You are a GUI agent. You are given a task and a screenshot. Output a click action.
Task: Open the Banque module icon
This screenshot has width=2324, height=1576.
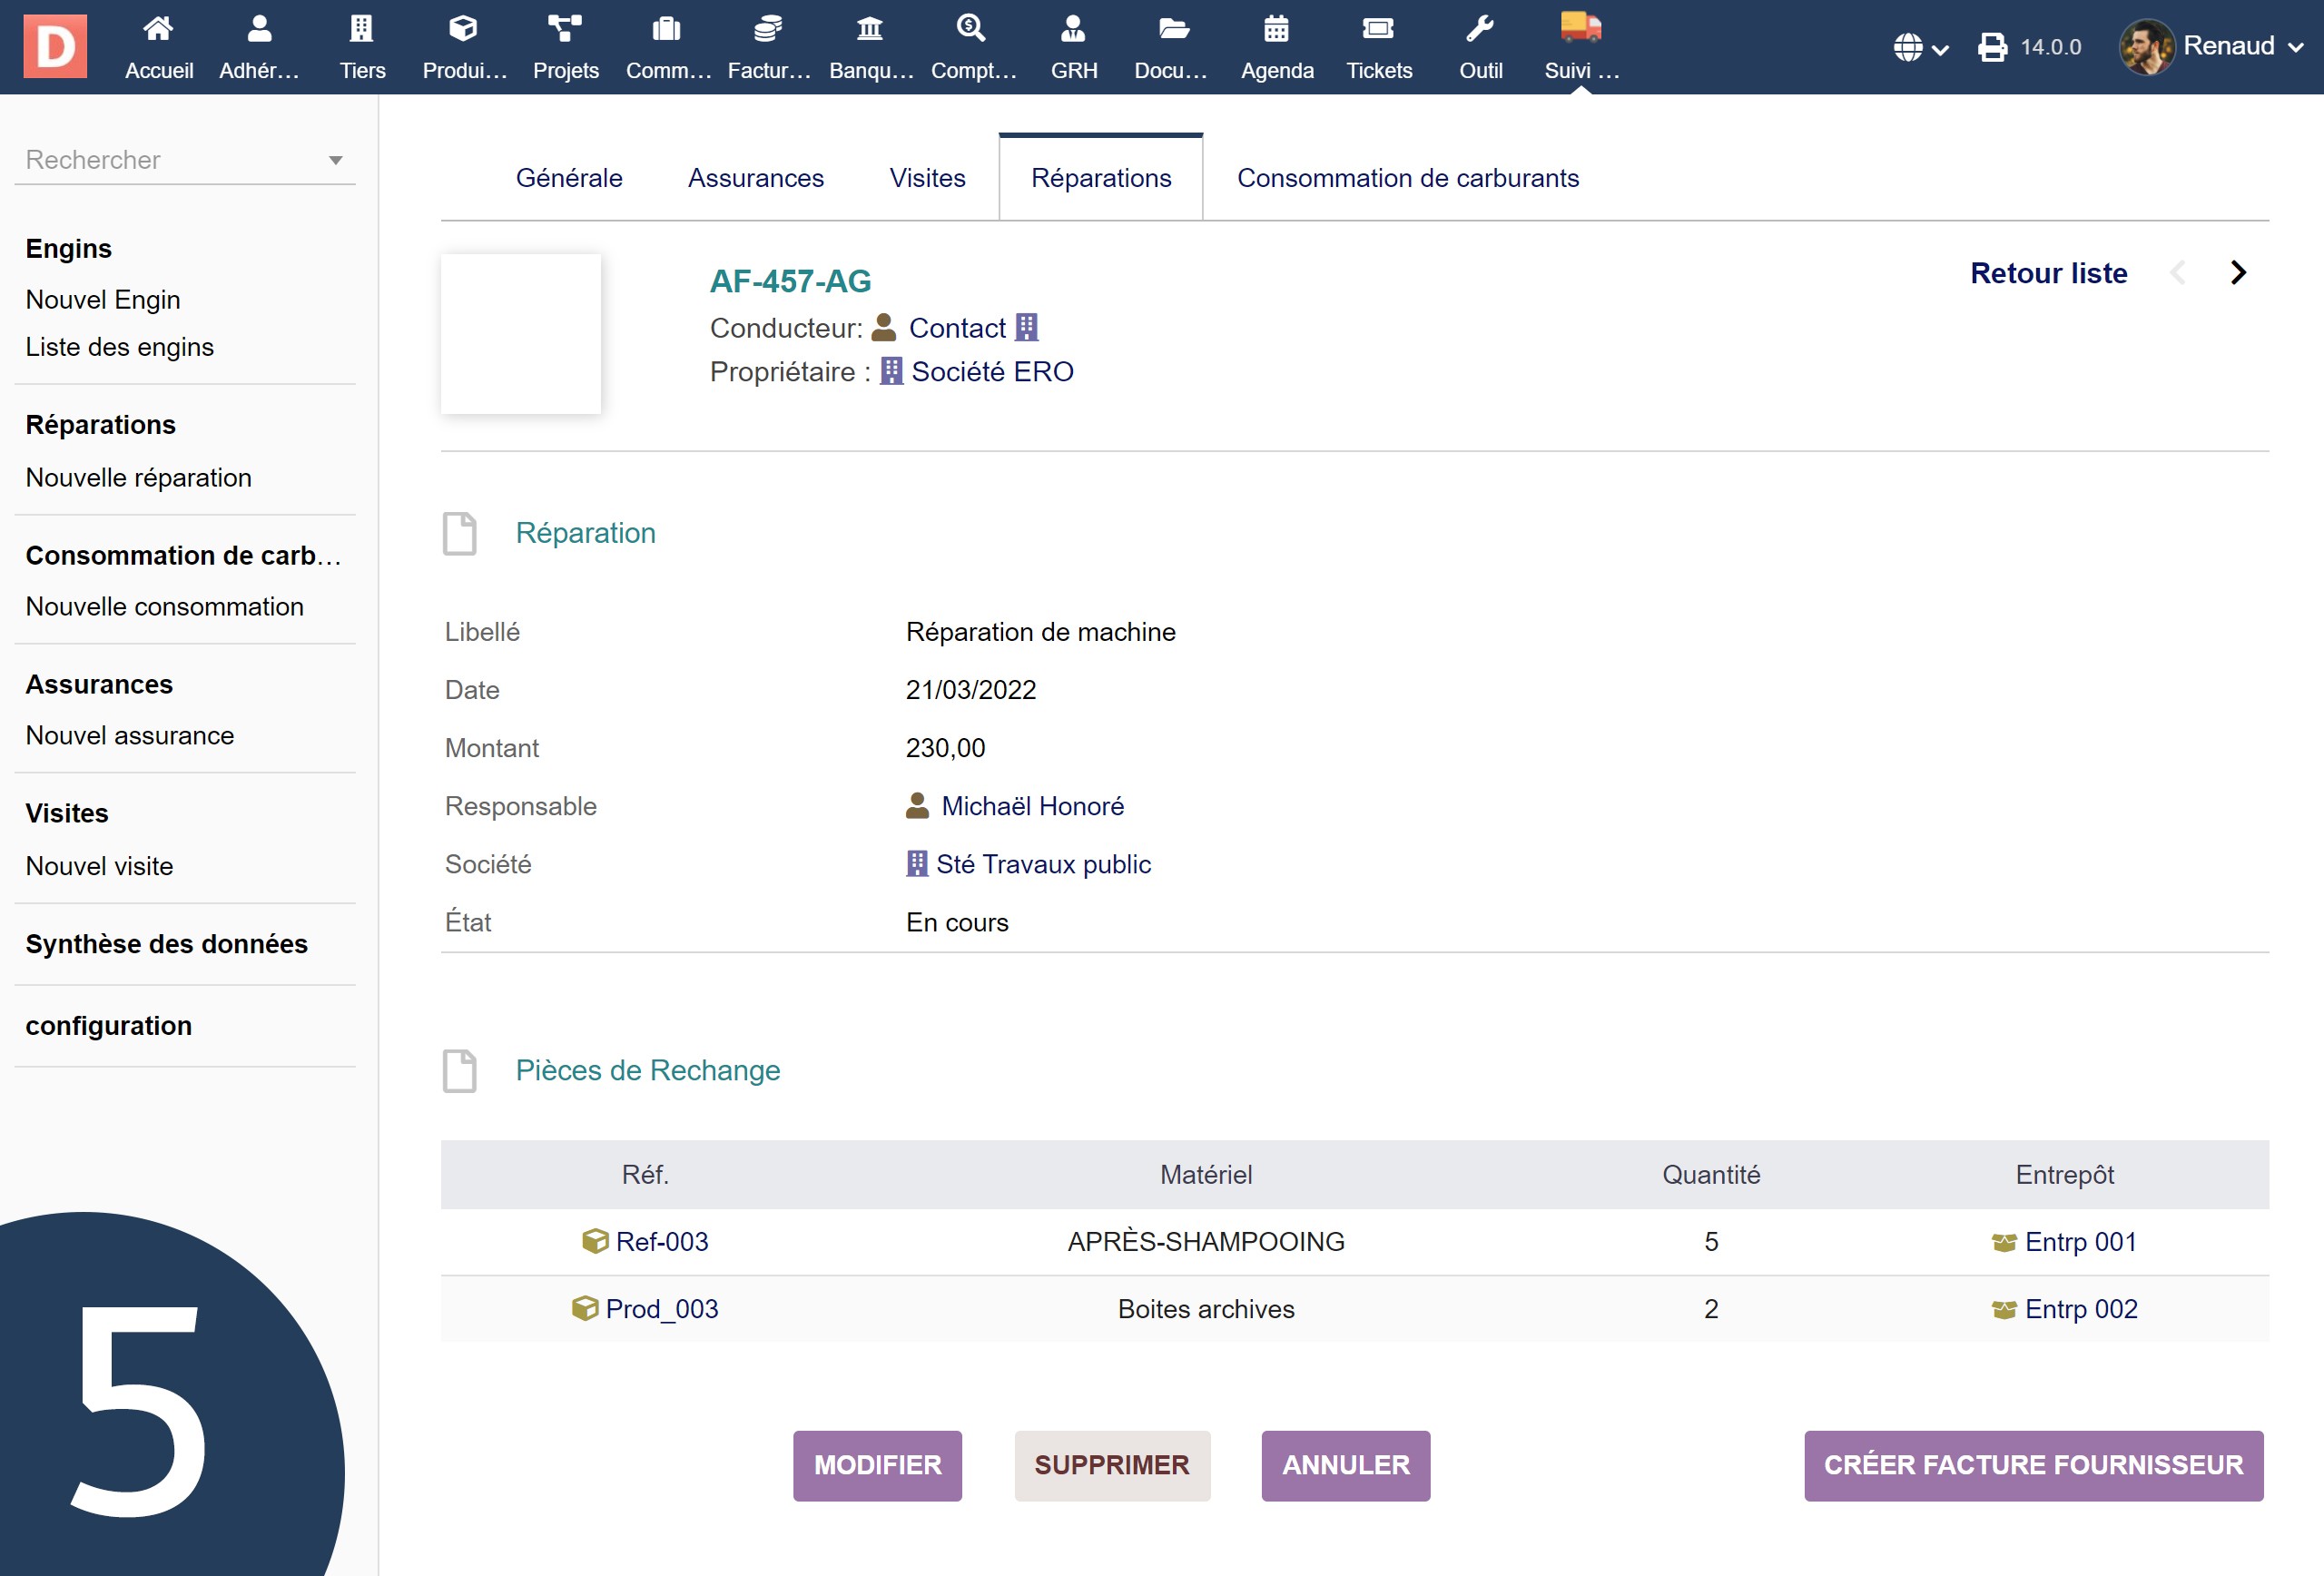pyautogui.click(x=870, y=29)
